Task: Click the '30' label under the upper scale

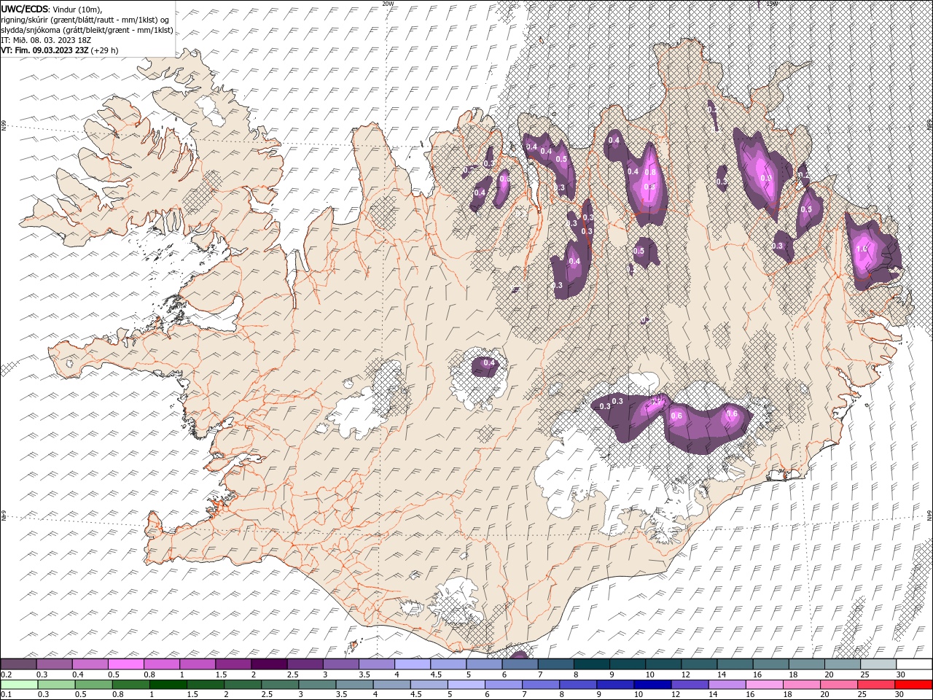Action: (x=901, y=674)
